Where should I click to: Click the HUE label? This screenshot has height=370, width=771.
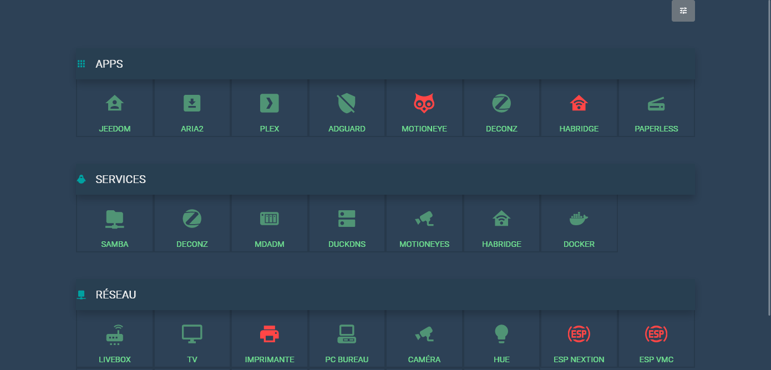[501, 359]
